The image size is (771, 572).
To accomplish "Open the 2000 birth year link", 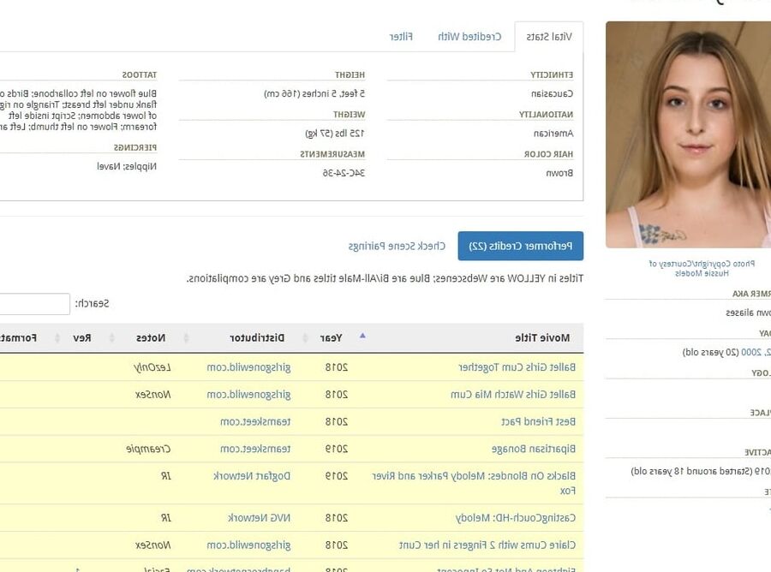I will [x=750, y=352].
